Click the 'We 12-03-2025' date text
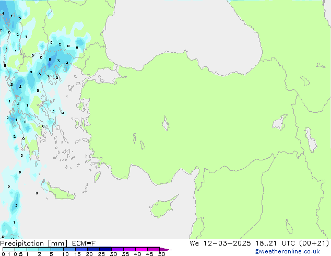The height and width of the screenshot is (256, 331). point(220,243)
